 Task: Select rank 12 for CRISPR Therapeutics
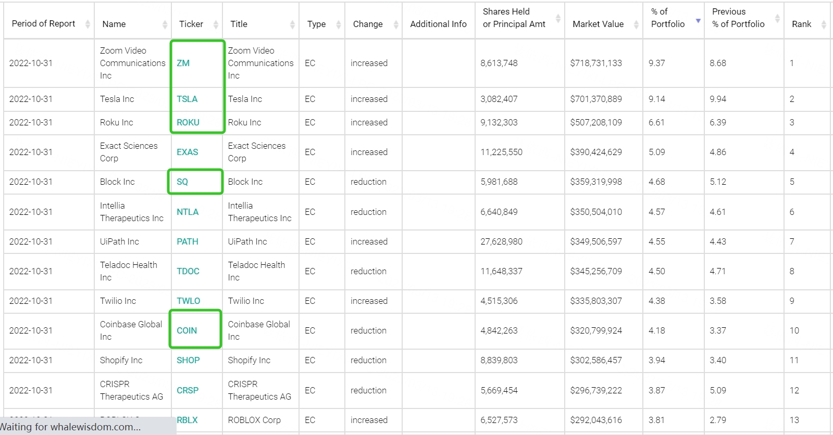[794, 390]
